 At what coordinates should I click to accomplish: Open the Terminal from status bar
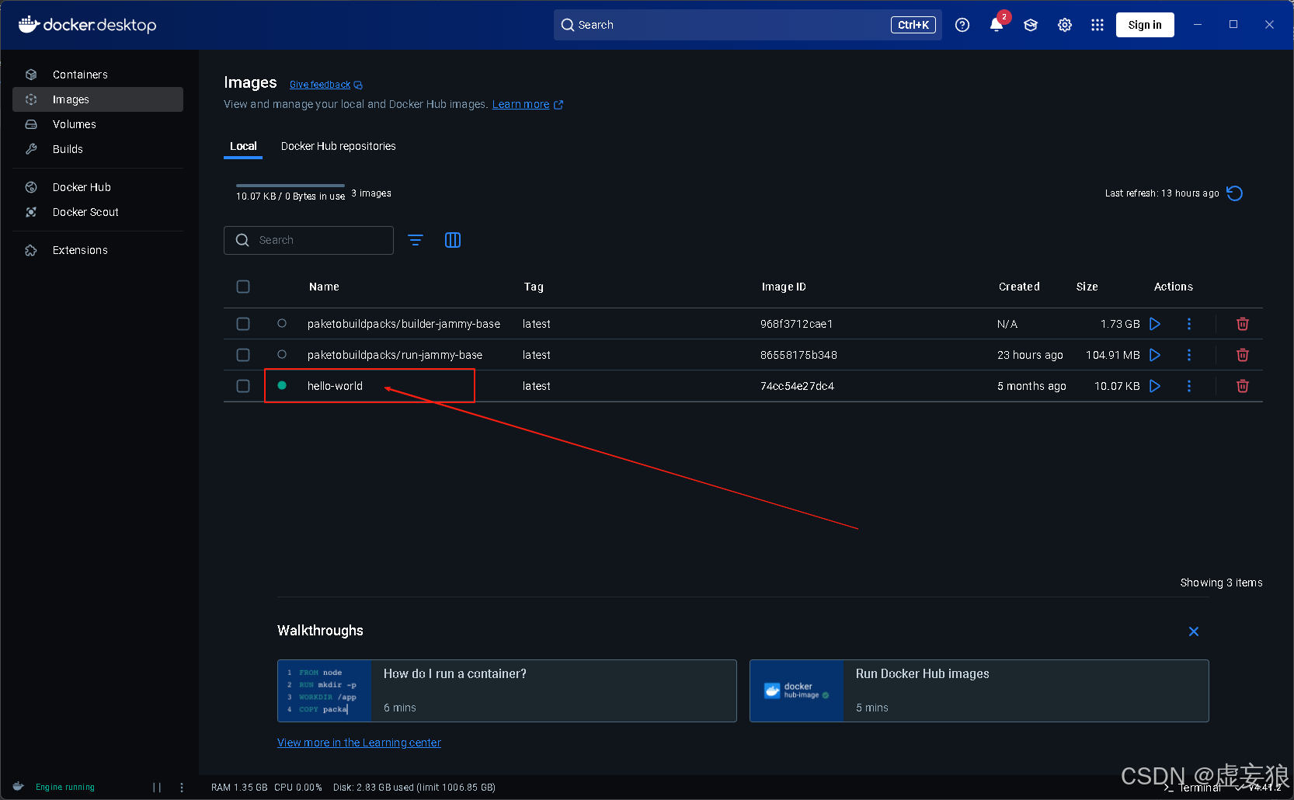tap(1193, 788)
